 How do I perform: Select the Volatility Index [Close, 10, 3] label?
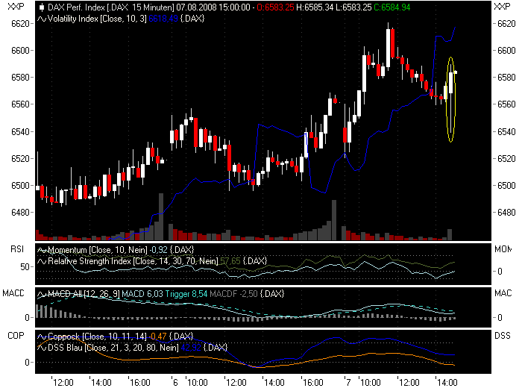97,19
